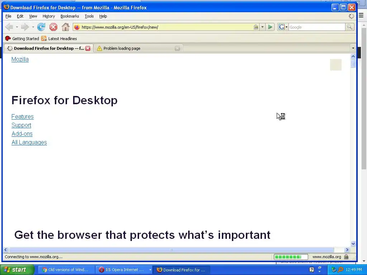Click the scroll down arrow
This screenshot has height=275, width=367.
coord(353,243)
